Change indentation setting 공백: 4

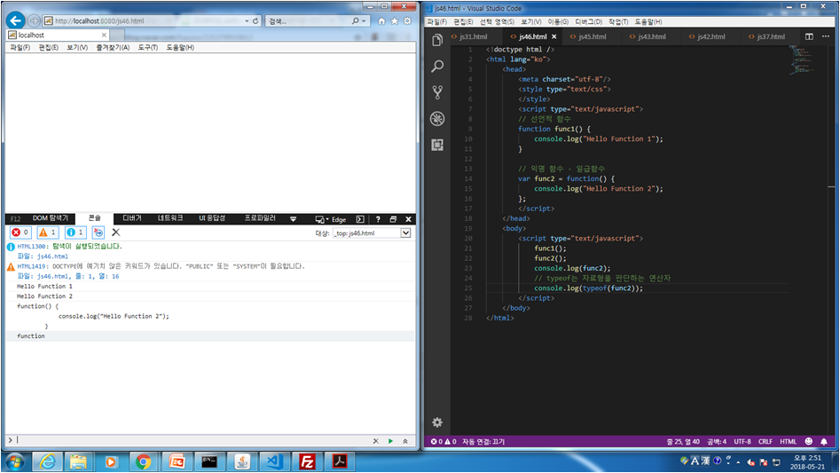716,441
